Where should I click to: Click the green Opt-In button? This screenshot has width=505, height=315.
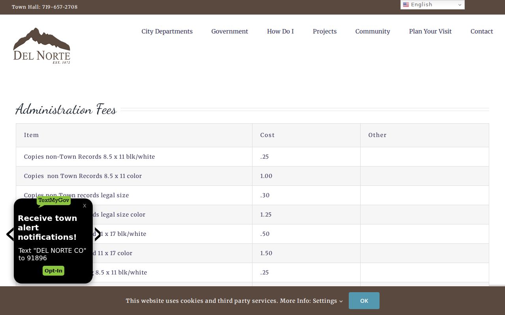[53, 271]
